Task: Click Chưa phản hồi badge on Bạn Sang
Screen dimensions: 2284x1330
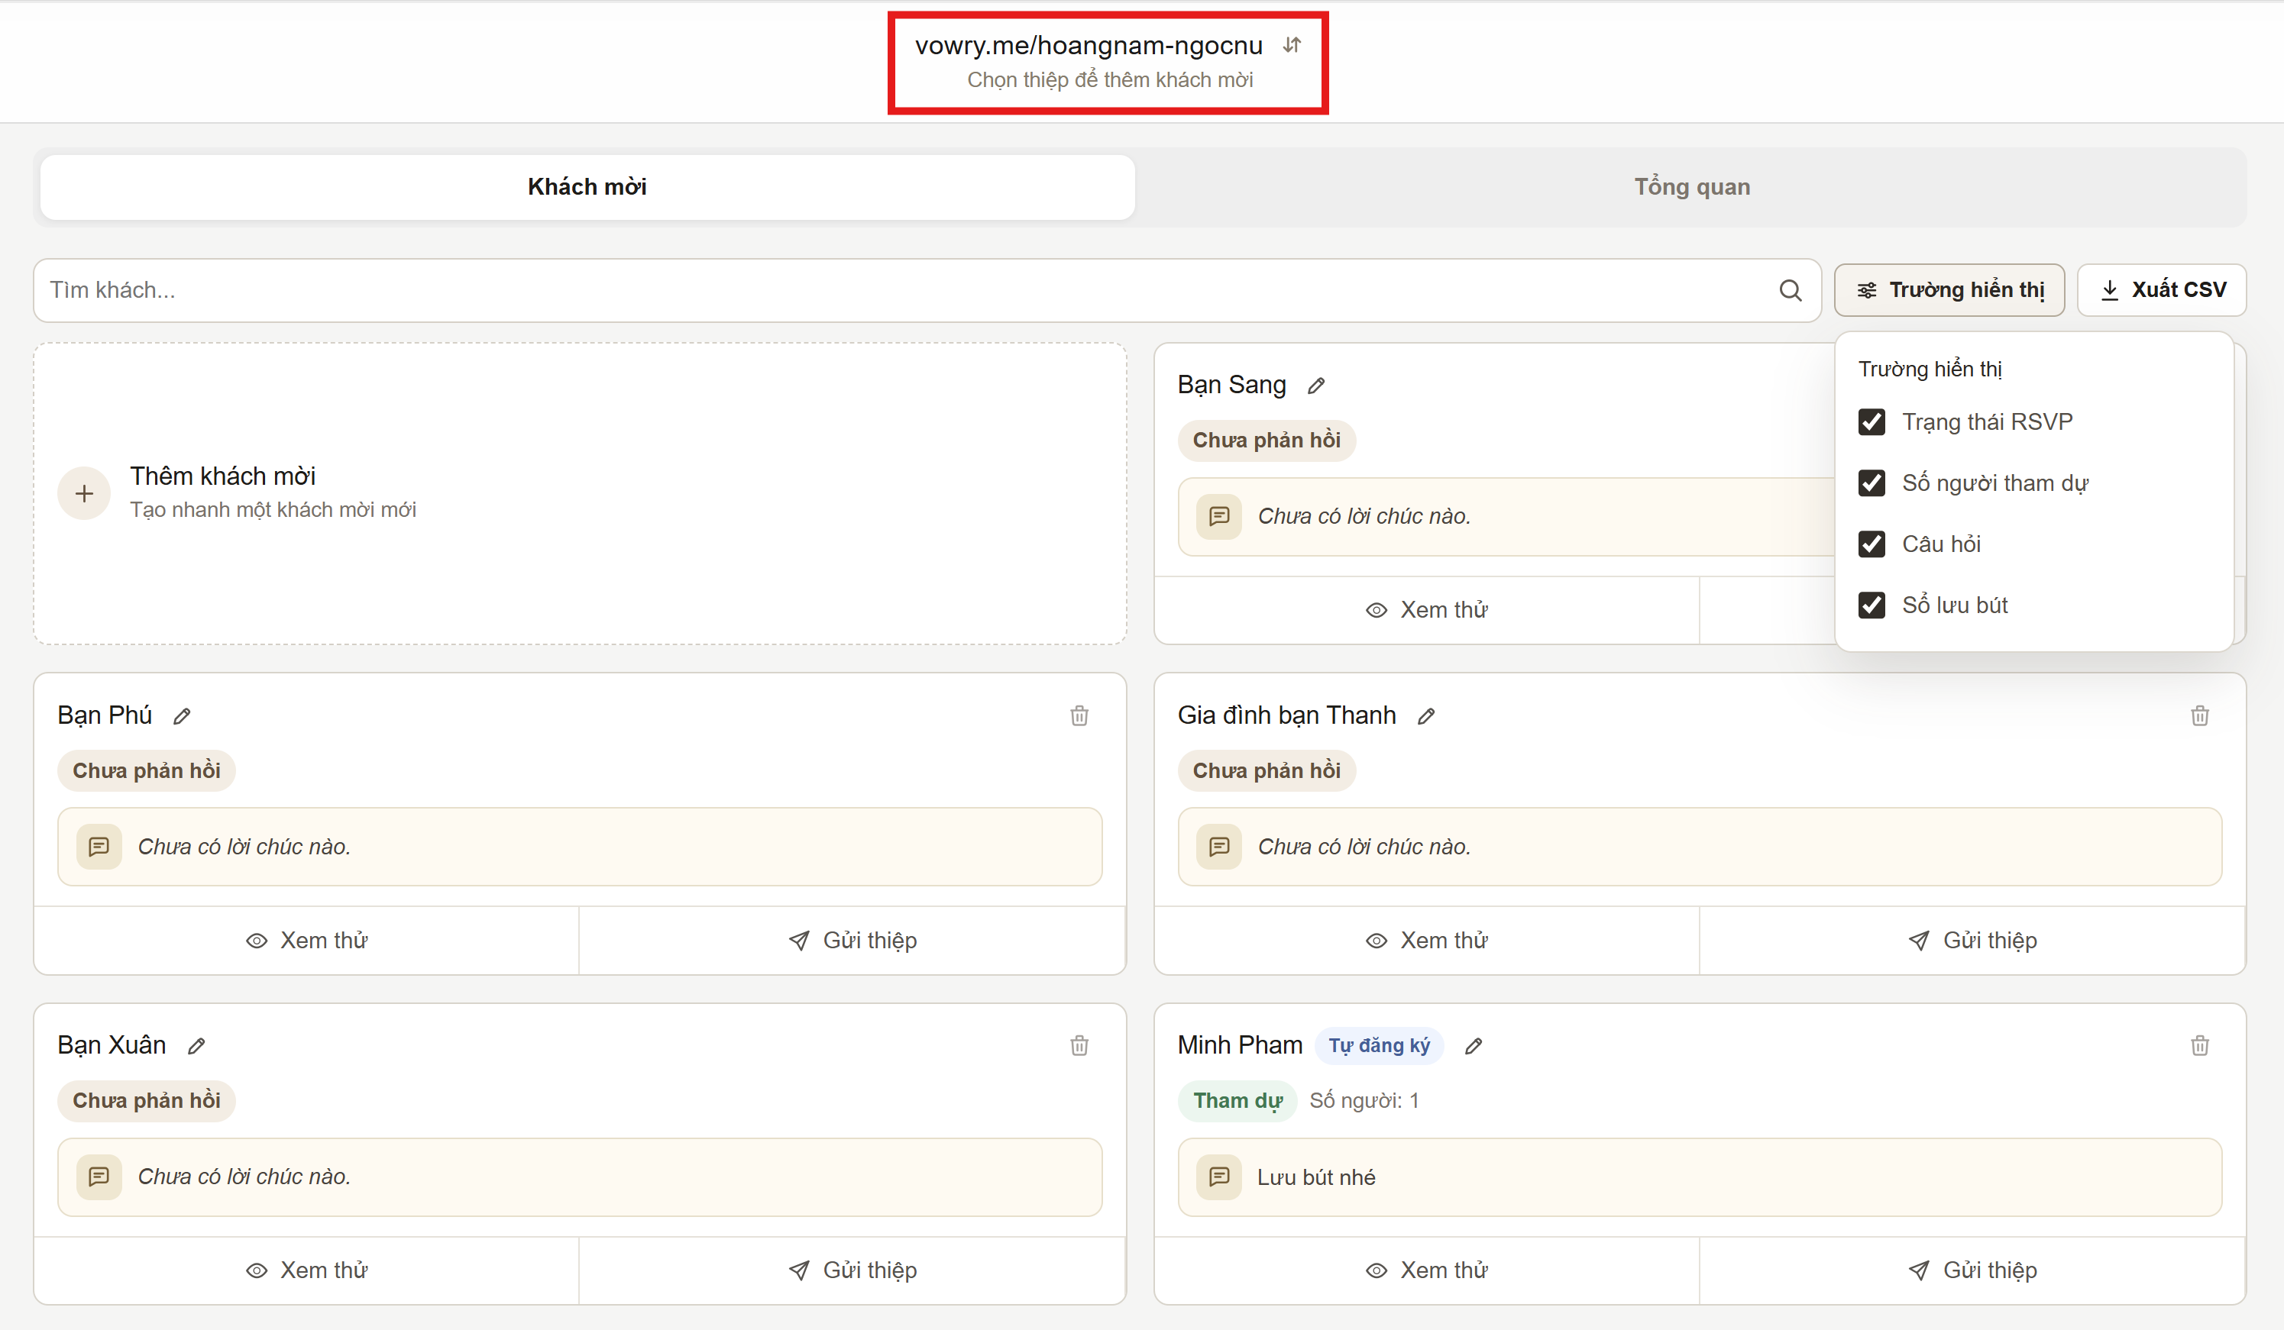Action: [x=1267, y=441]
